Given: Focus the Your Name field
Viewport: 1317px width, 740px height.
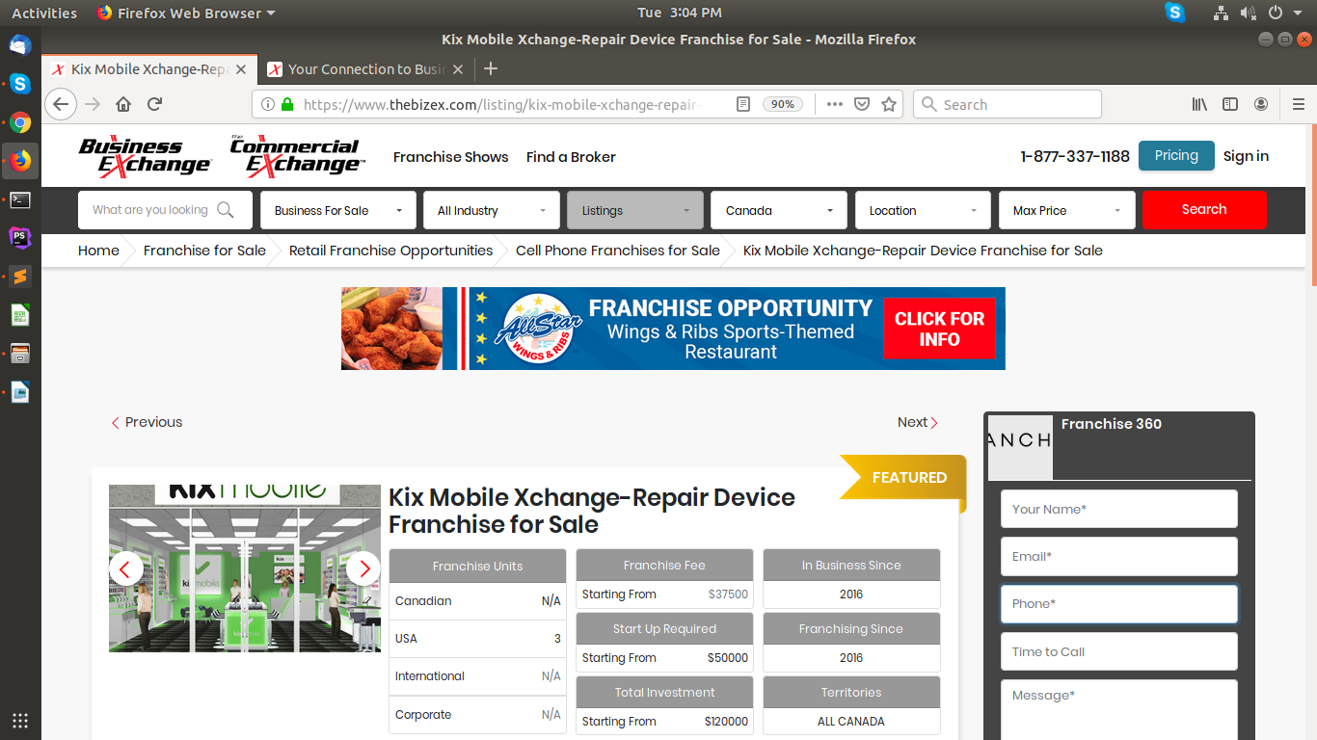Looking at the screenshot, I should (1118, 509).
